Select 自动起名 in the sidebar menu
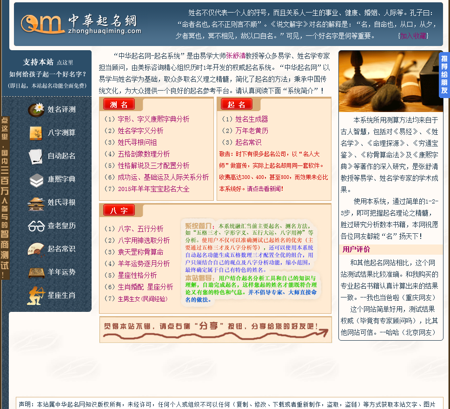The image size is (450, 409). [61, 156]
